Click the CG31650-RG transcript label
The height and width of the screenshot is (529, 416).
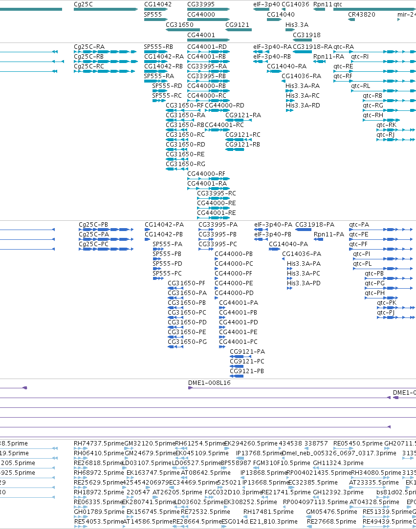[185, 164]
